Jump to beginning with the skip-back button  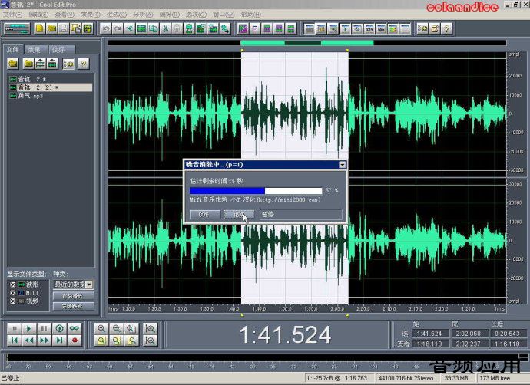[x=14, y=340]
